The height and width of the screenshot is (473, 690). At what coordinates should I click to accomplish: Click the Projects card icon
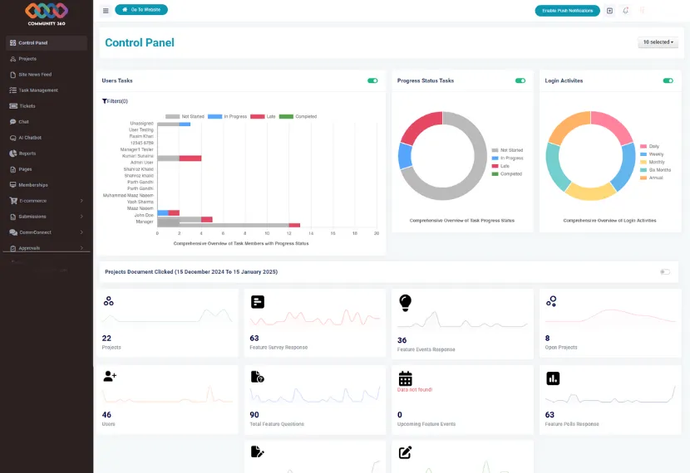point(108,301)
